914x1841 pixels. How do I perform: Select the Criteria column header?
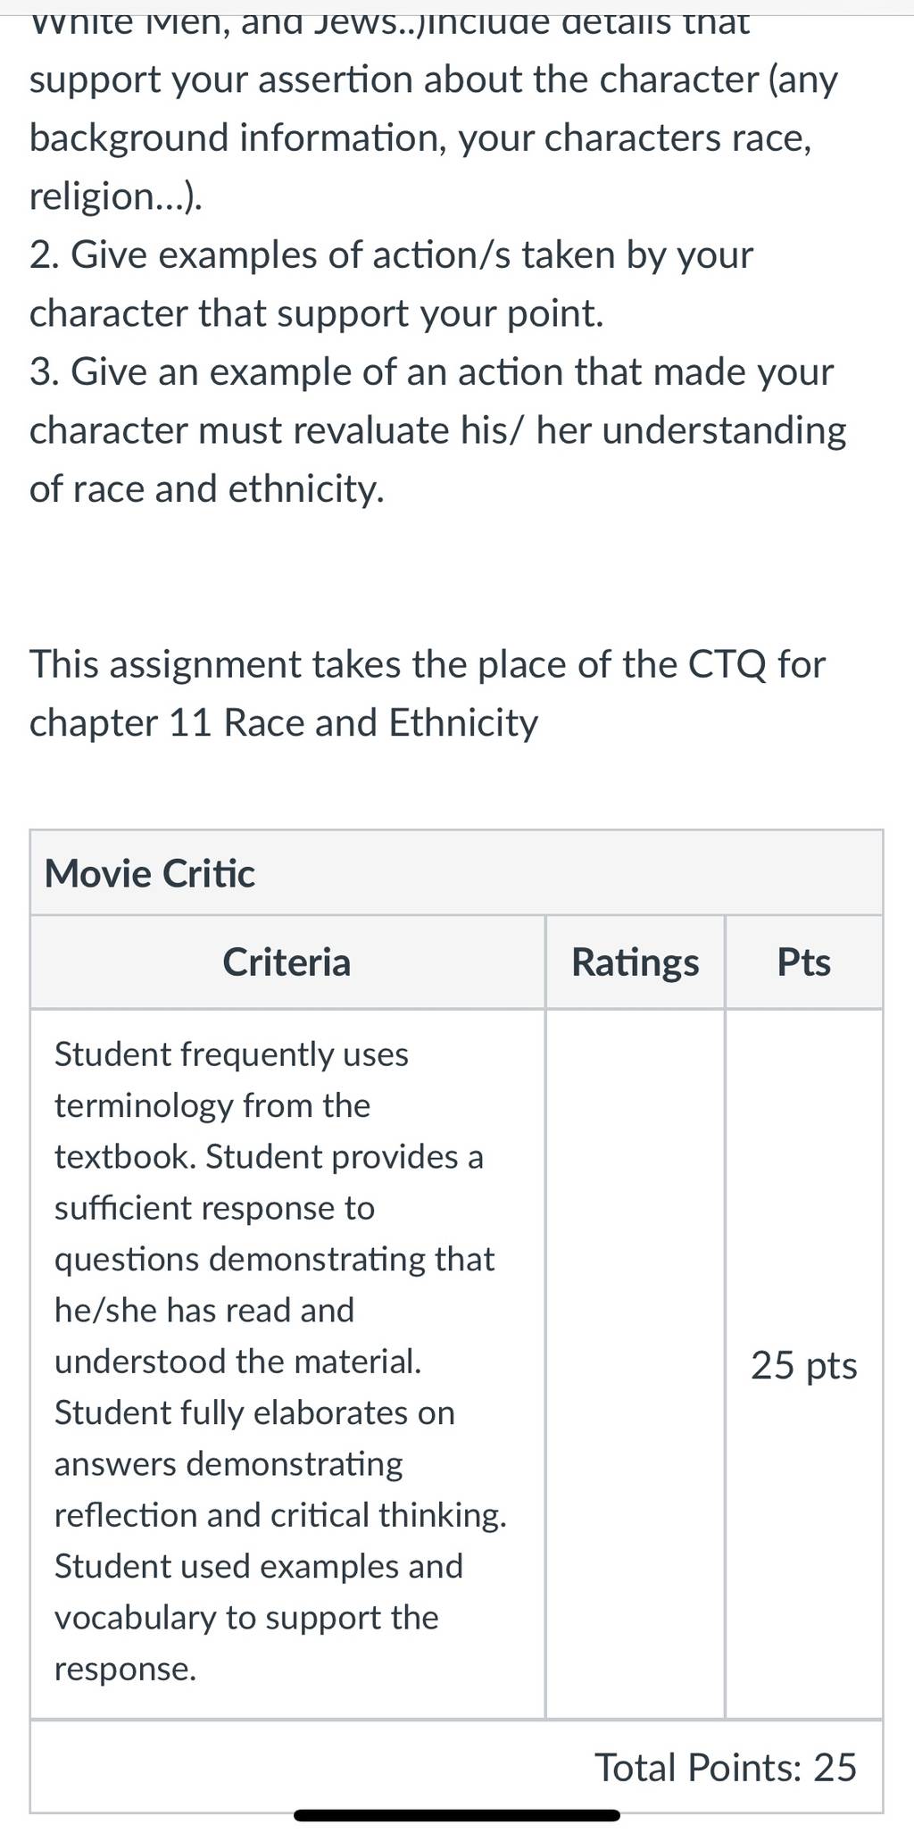coord(287,962)
